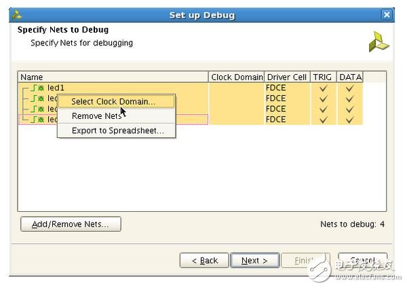407x288 pixels.
Task: Toggle the DATA checkmark for led1
Action: pyautogui.click(x=349, y=88)
